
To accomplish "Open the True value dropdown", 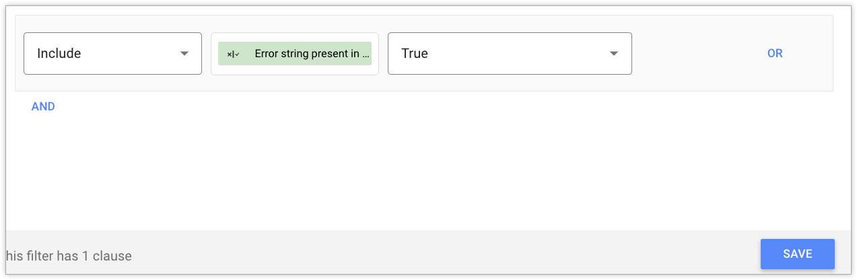I will (x=510, y=53).
